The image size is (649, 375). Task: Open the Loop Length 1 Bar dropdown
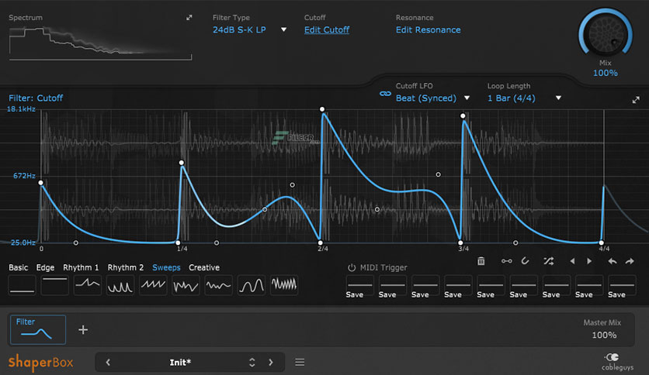pyautogui.click(x=524, y=98)
